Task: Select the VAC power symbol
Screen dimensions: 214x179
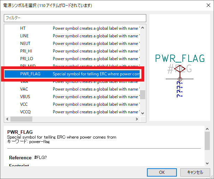Action: (24, 89)
